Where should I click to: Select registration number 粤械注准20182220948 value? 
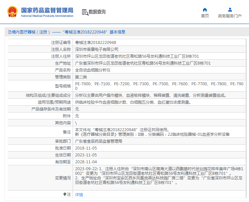pyautogui.click(x=96, y=43)
